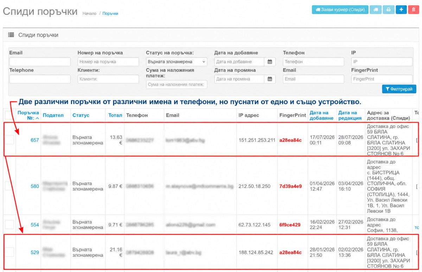
Task: Click IP address 212.50.18.250
Action: 255,186
